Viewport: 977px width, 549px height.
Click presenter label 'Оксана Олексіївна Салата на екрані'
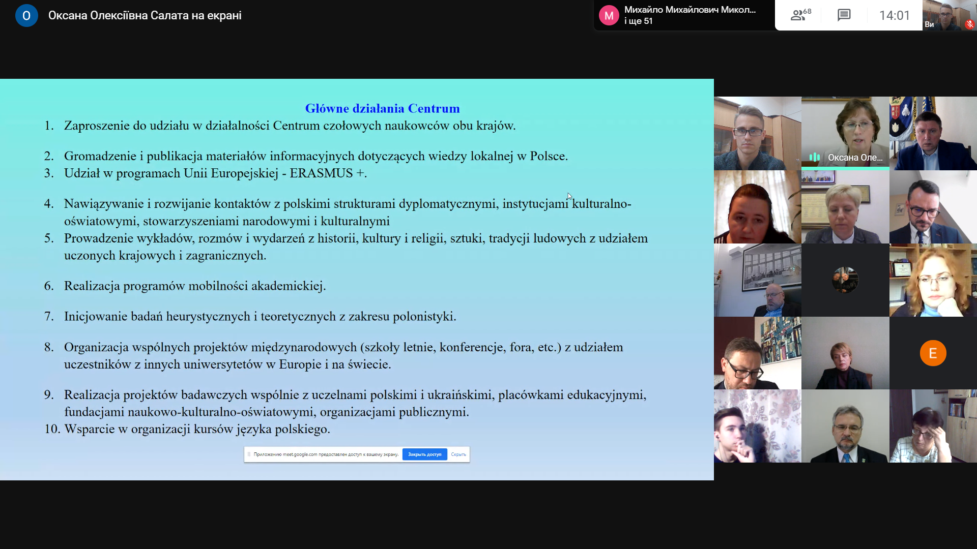click(x=145, y=15)
